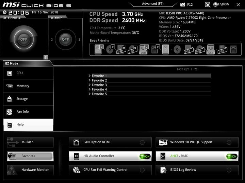245x183 pixels.
Task: Select the UEFI network boot device icon
Action: click(x=156, y=49)
